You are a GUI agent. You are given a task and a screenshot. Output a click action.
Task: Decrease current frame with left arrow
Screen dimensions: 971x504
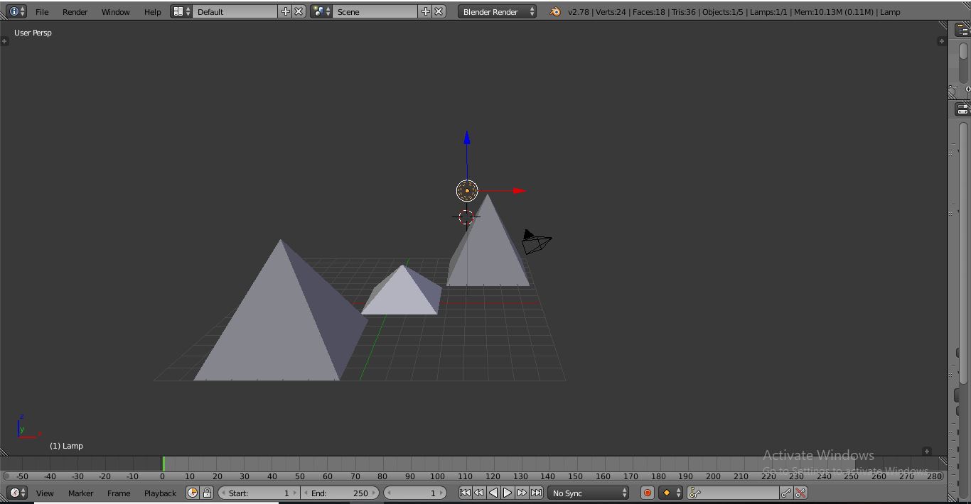pyautogui.click(x=389, y=493)
